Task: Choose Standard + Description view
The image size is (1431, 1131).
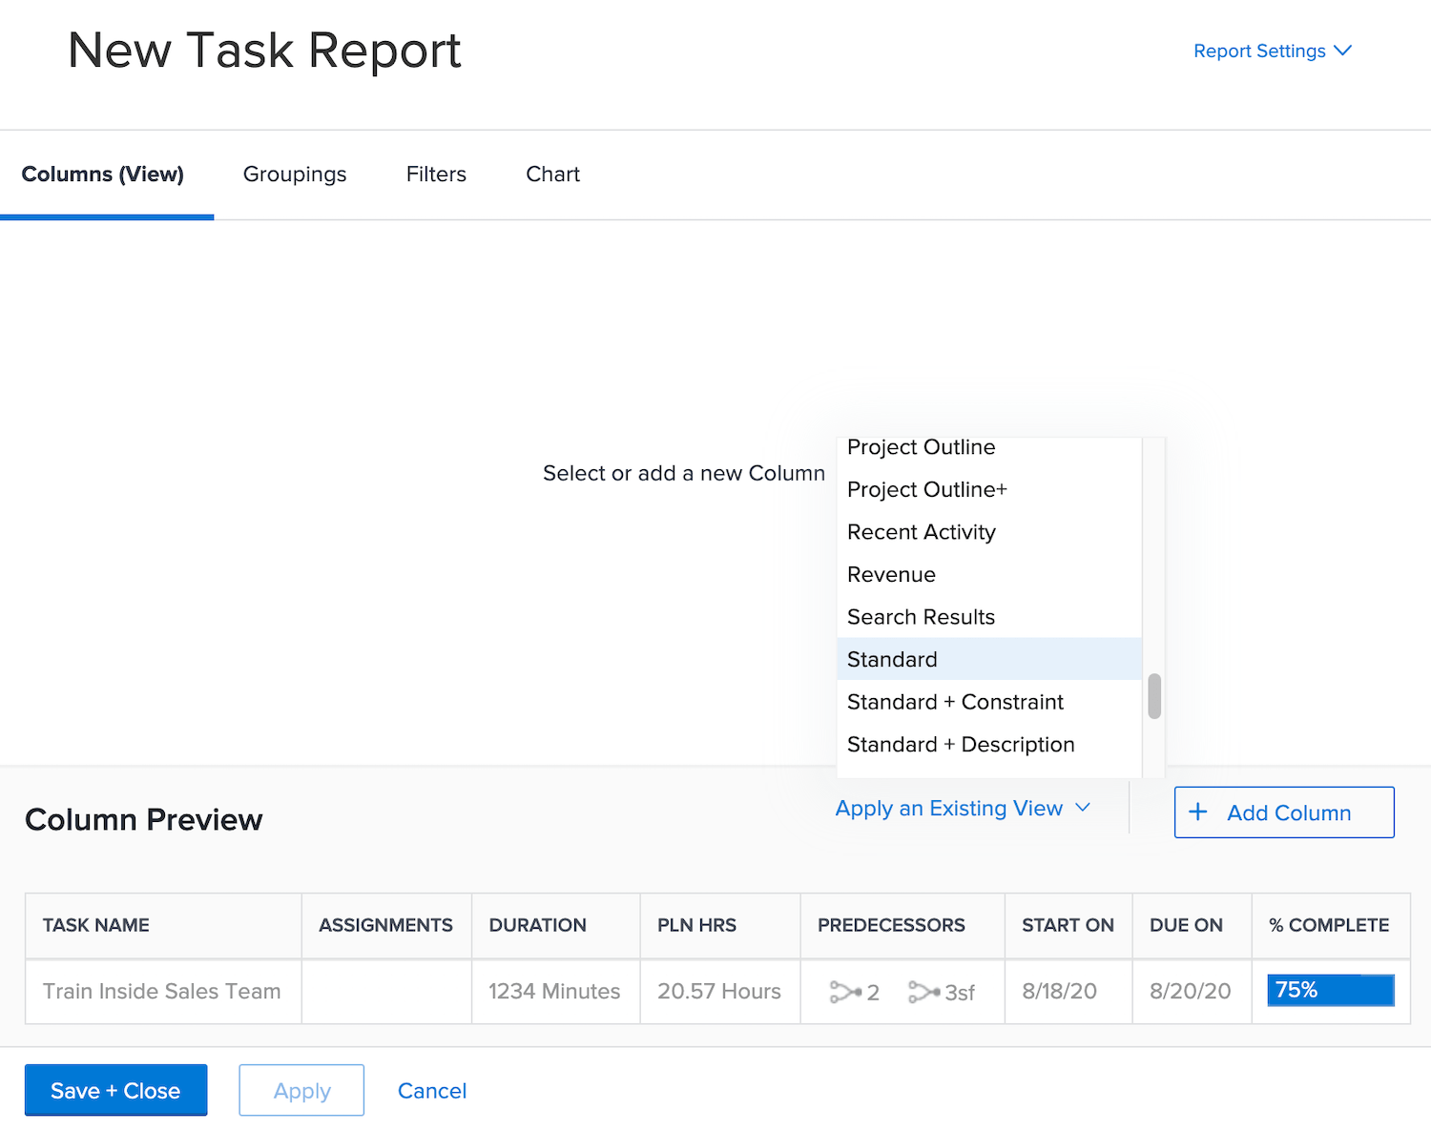Action: click(x=989, y=744)
